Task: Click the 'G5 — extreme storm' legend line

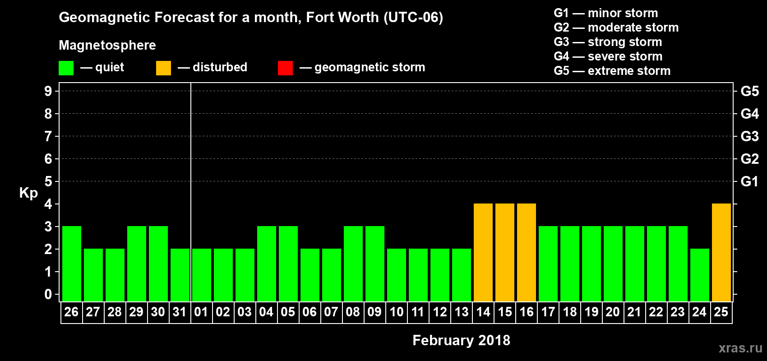Action: [612, 71]
